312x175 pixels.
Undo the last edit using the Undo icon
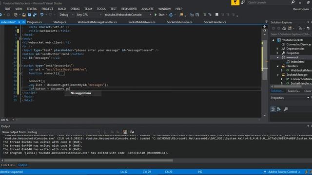[42, 15]
